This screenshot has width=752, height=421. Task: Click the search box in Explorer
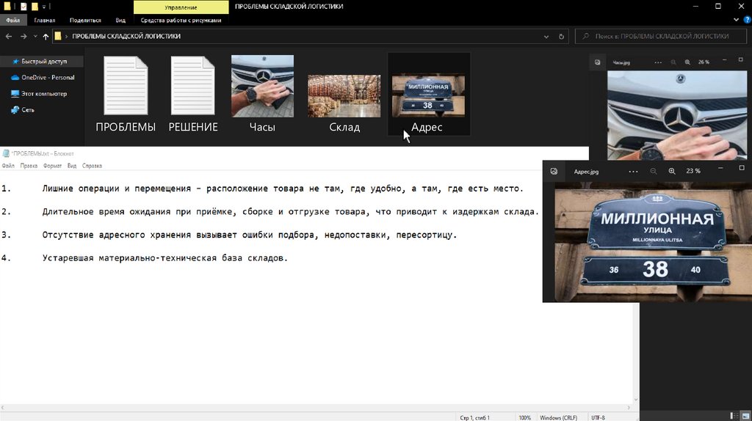[x=661, y=36]
